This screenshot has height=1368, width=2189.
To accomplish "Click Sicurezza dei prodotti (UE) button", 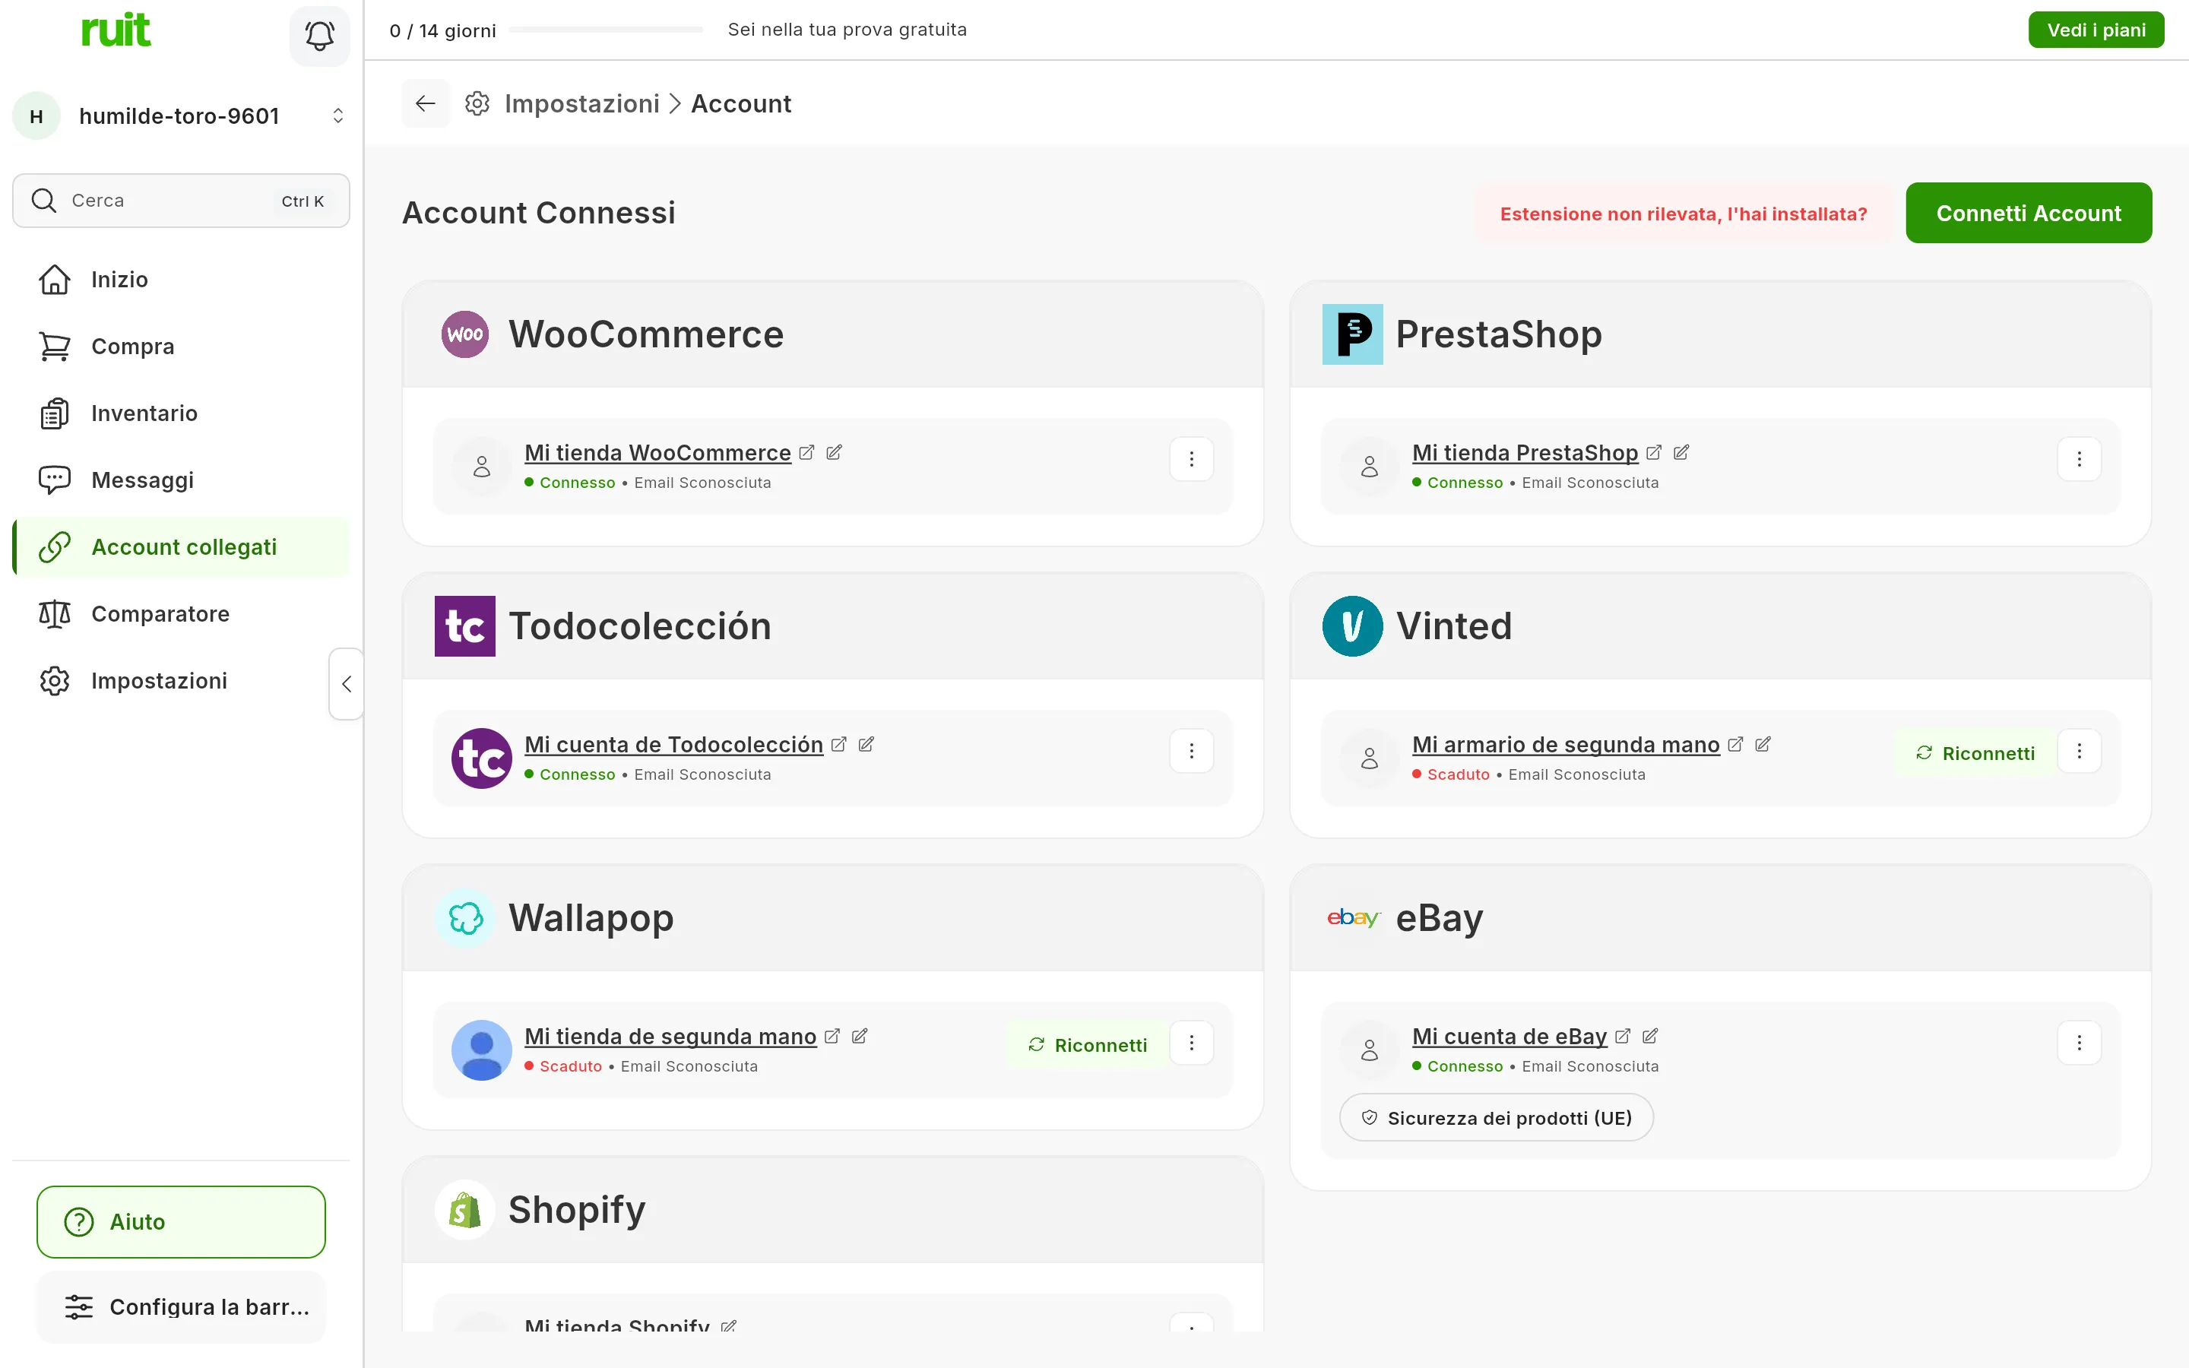I will pyautogui.click(x=1496, y=1118).
